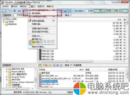Expand the FILES folder in disc tree
Screen dimensions: 130x95
coord(4,22)
